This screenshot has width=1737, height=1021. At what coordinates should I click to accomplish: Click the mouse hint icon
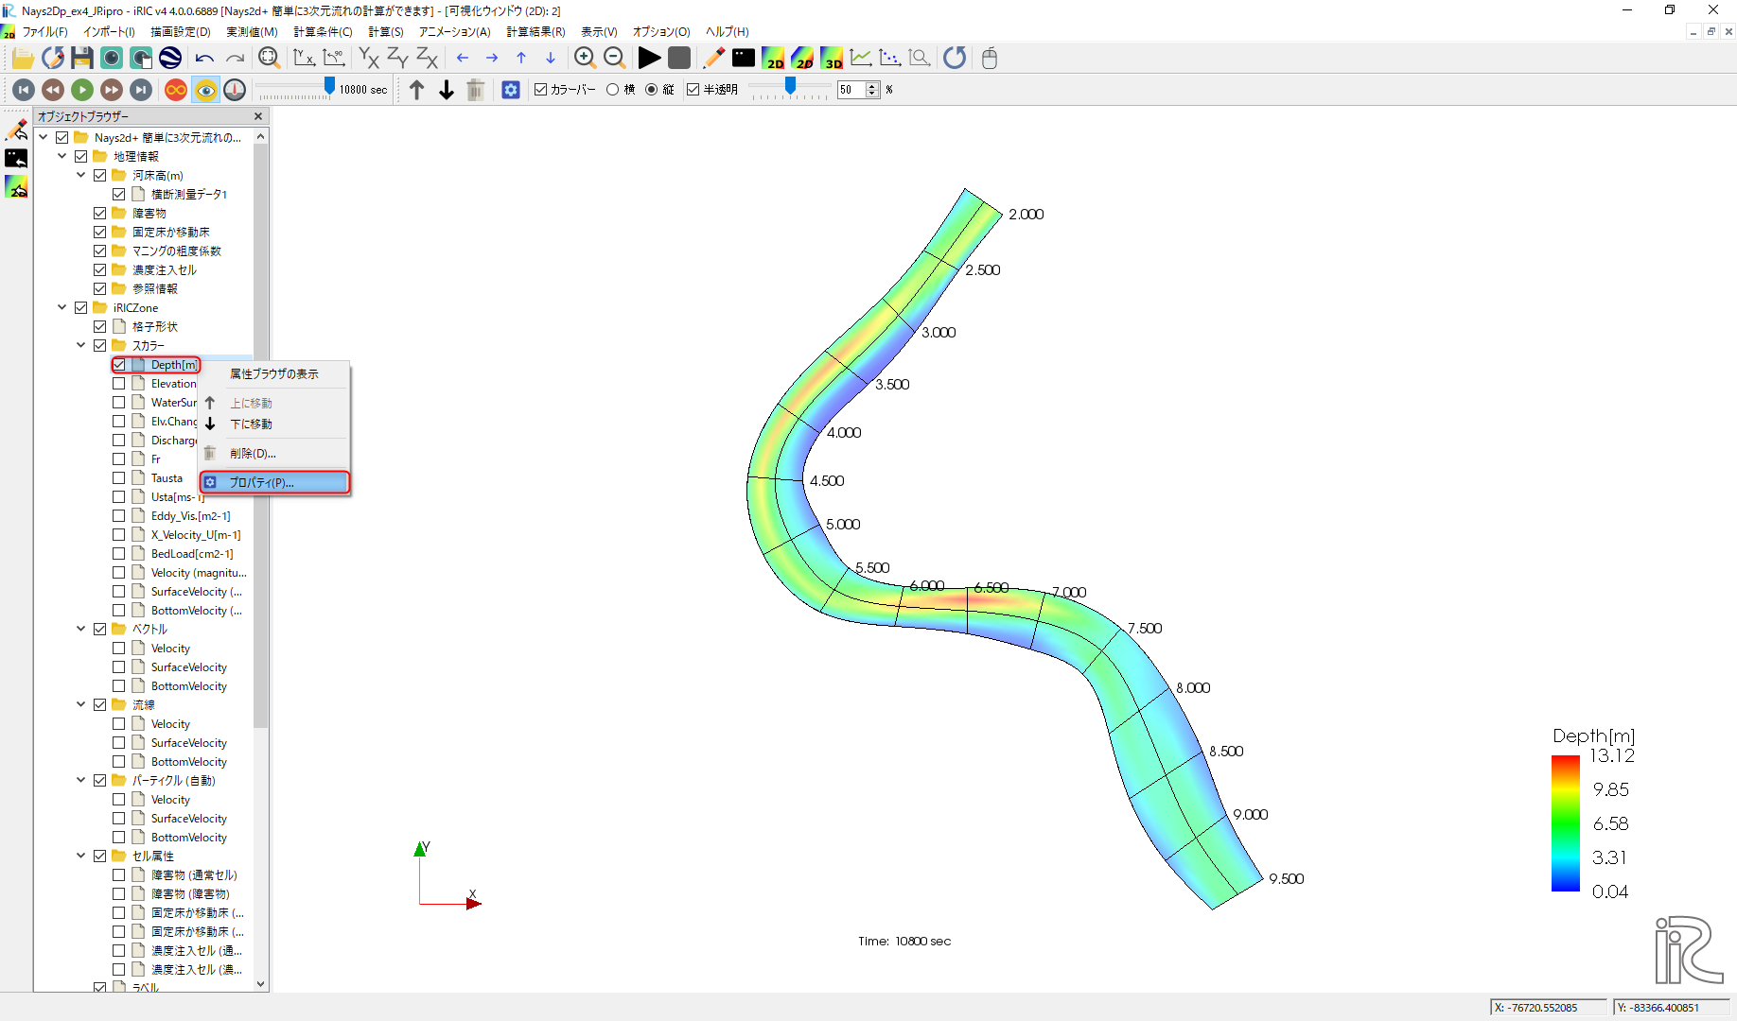point(990,59)
